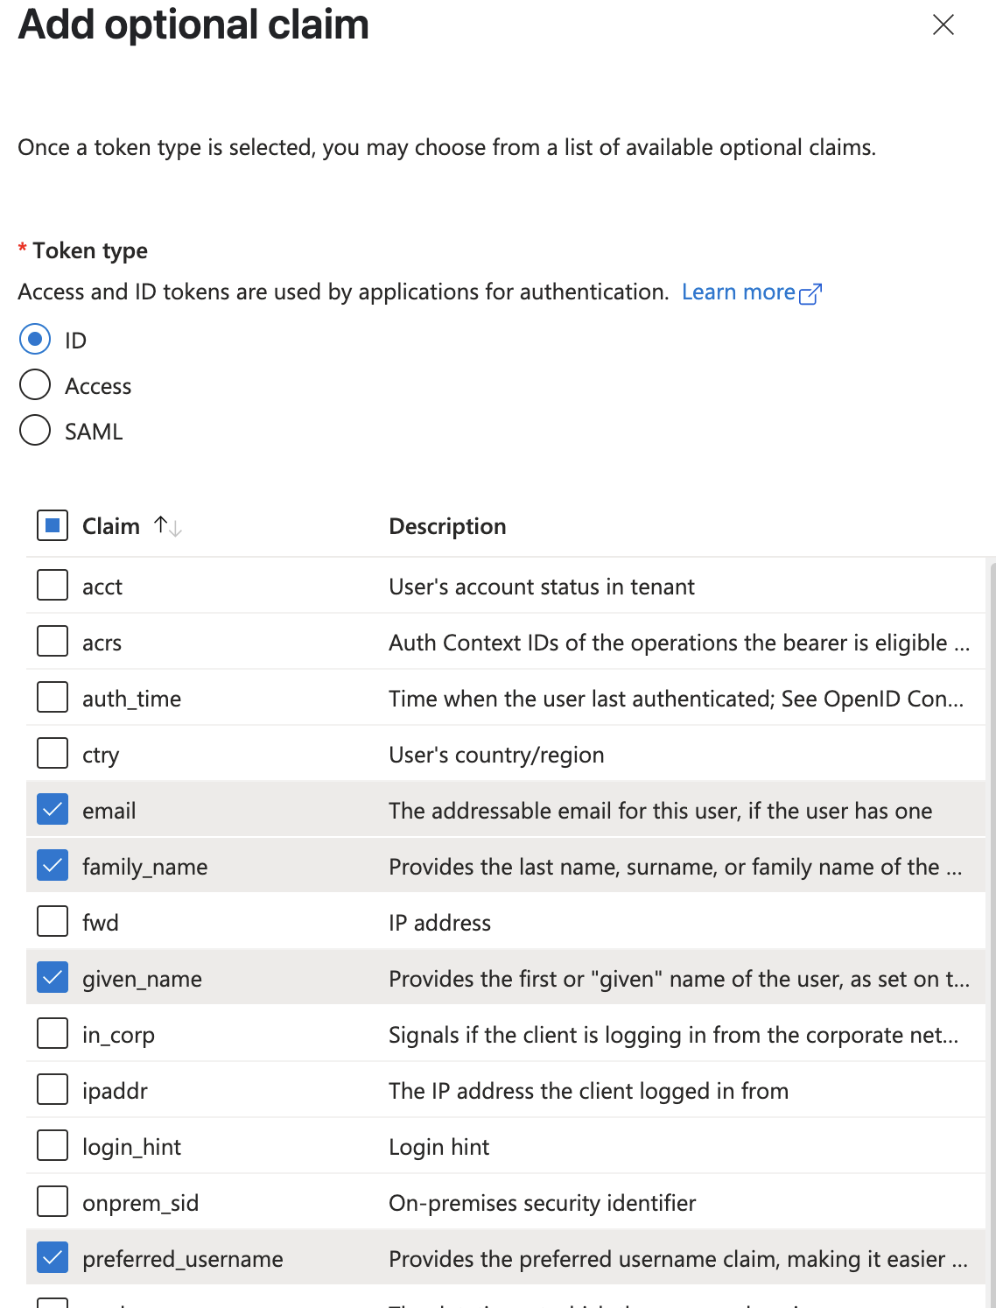Uncheck the preferred_username claim
Screen dimensions: 996x1308
(52, 1257)
